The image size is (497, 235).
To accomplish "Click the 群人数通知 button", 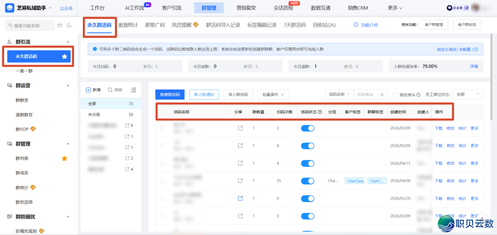I will (x=204, y=94).
